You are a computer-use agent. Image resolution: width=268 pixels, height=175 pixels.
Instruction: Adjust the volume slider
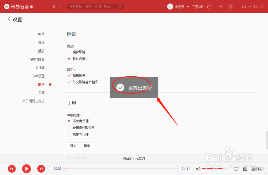(215, 169)
